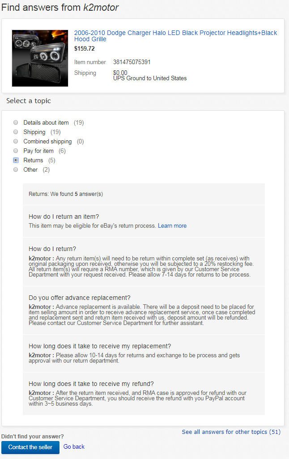Choose the Other topic radio button
Screen dimensions: 289x459
click(16, 169)
